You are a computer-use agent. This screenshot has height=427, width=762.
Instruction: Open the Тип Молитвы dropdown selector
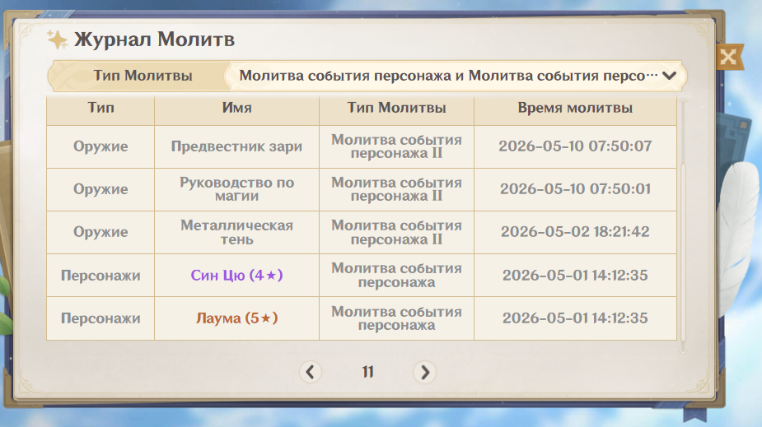[x=455, y=76]
